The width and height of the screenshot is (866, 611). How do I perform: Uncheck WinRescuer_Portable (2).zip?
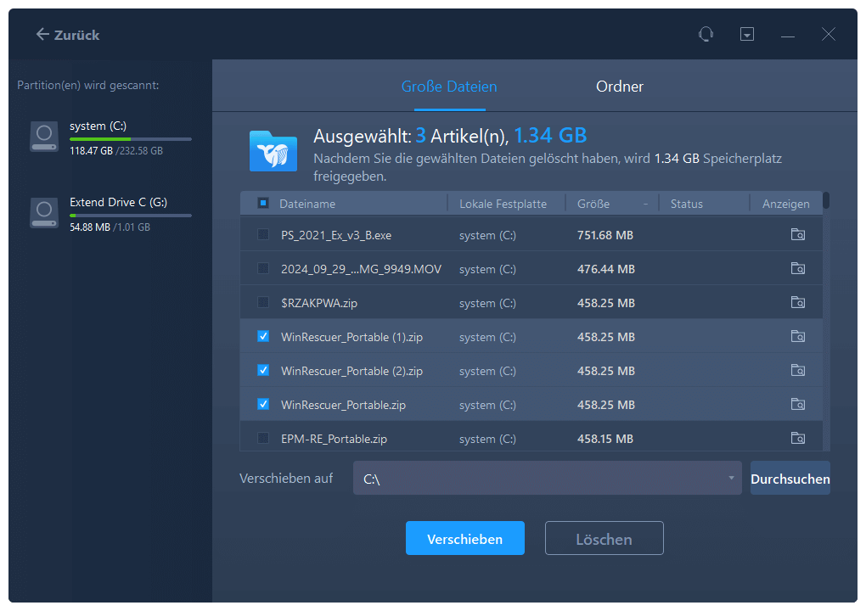pyautogui.click(x=263, y=371)
